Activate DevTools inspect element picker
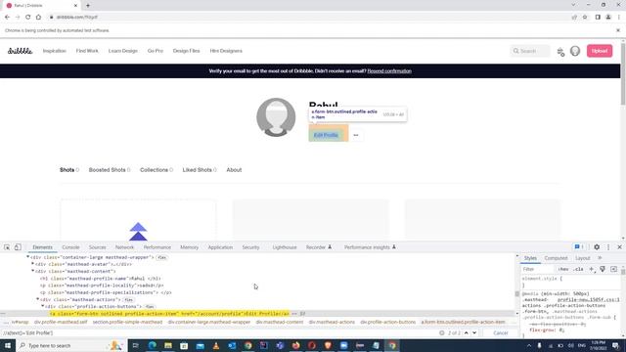The width and height of the screenshot is (626, 352). [x=7, y=247]
